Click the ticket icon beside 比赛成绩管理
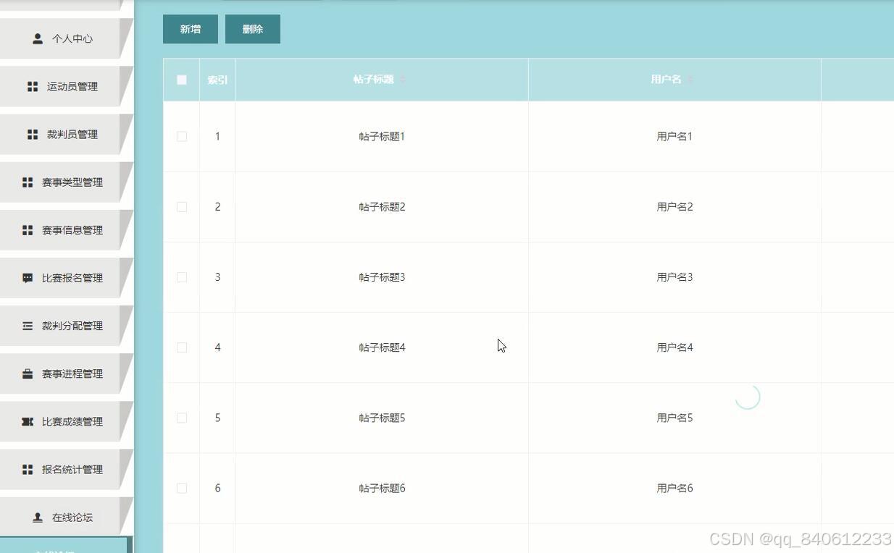The height and width of the screenshot is (553, 894). tap(28, 421)
